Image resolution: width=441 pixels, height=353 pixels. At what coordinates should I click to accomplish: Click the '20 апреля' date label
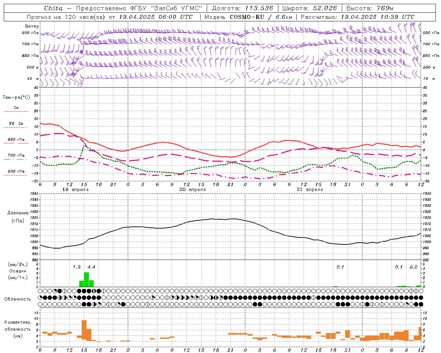(x=193, y=190)
